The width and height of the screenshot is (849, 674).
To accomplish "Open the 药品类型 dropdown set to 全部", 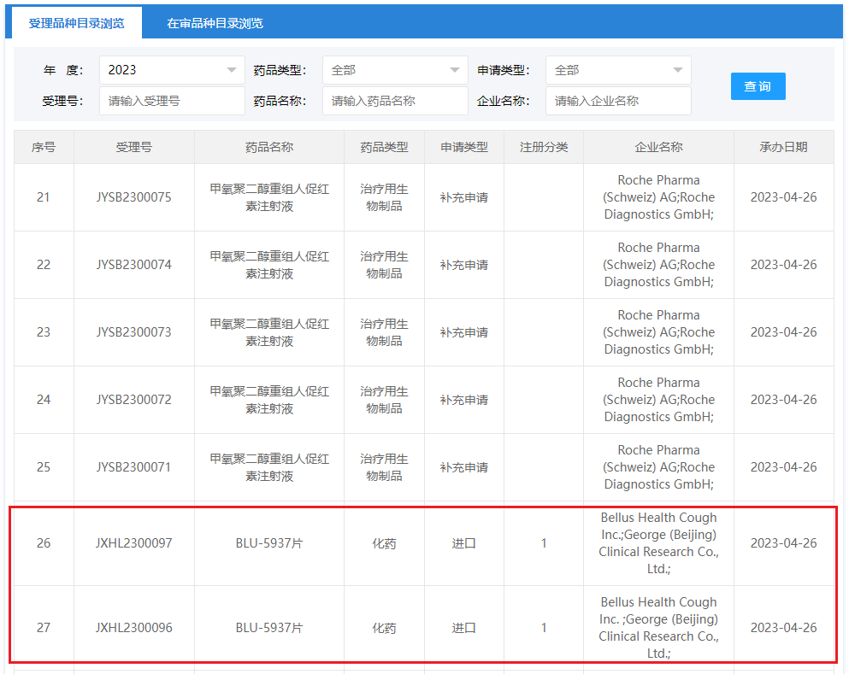I will [394, 70].
